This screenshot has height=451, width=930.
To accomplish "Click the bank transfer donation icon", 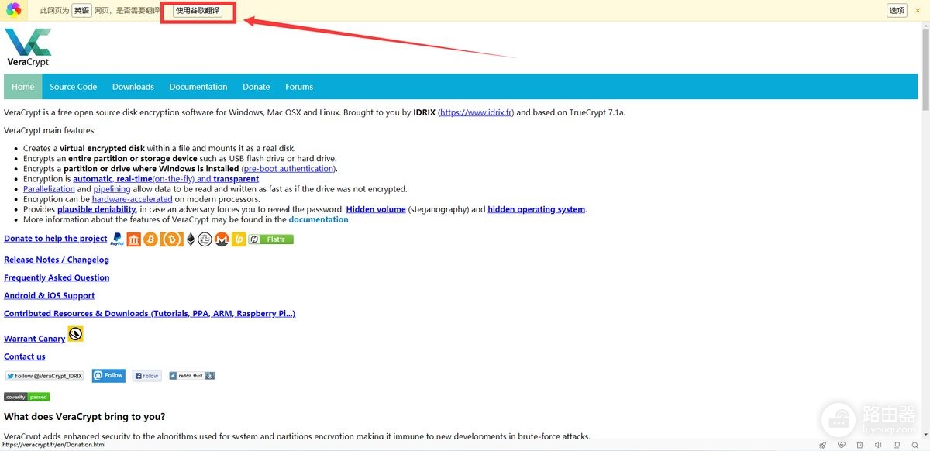I will pyautogui.click(x=134, y=239).
